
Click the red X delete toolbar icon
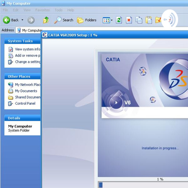(129, 20)
